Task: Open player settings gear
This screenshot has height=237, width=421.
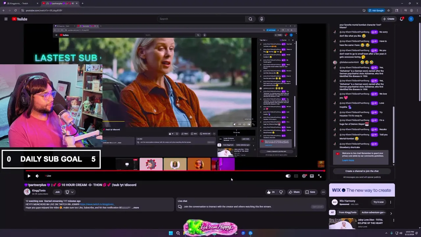Action: tap(304, 176)
